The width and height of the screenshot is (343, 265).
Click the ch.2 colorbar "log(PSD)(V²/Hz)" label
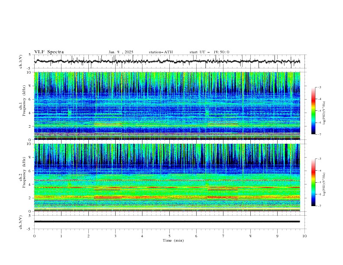click(x=324, y=184)
